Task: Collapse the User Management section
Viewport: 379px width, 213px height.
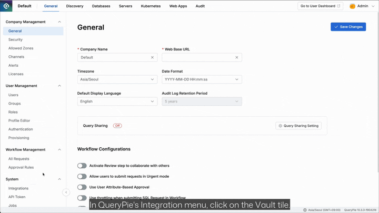Action: (59, 86)
